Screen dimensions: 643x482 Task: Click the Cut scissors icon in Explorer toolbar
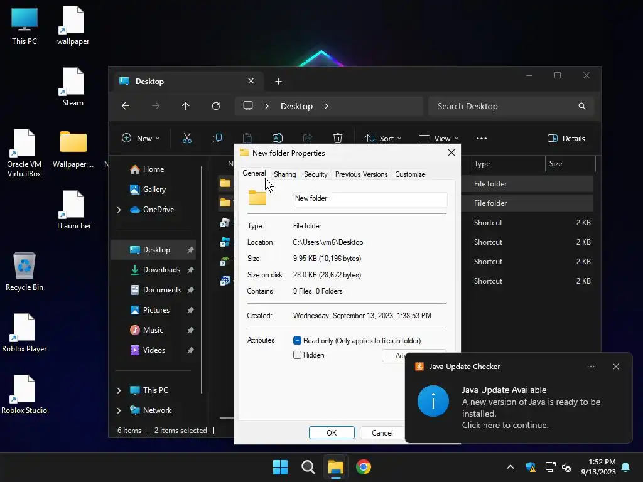coord(187,139)
